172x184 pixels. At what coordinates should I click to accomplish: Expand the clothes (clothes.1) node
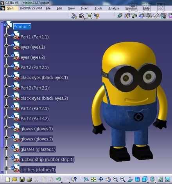pyautogui.click(x=6, y=168)
